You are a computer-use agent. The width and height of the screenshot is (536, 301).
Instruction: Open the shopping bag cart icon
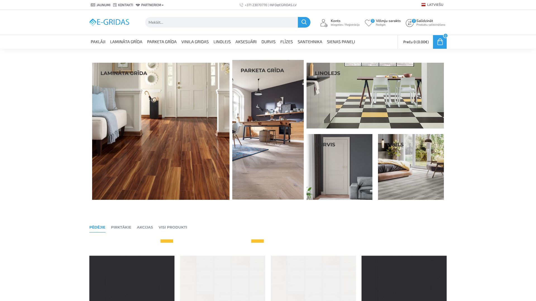coord(440,42)
